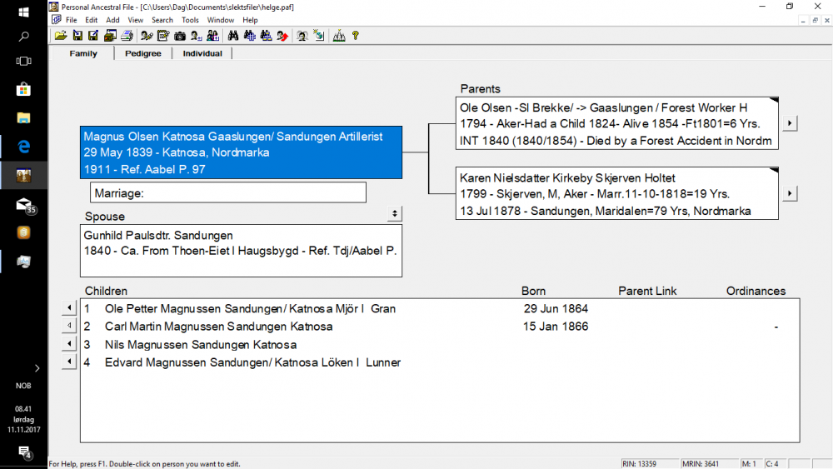The image size is (833, 469).
Task: Click the other-spouses arrow beside Spouse label
Action: coord(394,213)
